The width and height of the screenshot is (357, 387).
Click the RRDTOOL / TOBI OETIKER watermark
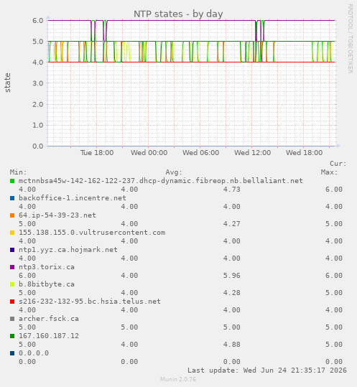tap(350, 39)
